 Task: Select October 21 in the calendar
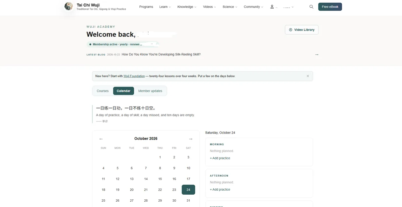tap(146, 190)
